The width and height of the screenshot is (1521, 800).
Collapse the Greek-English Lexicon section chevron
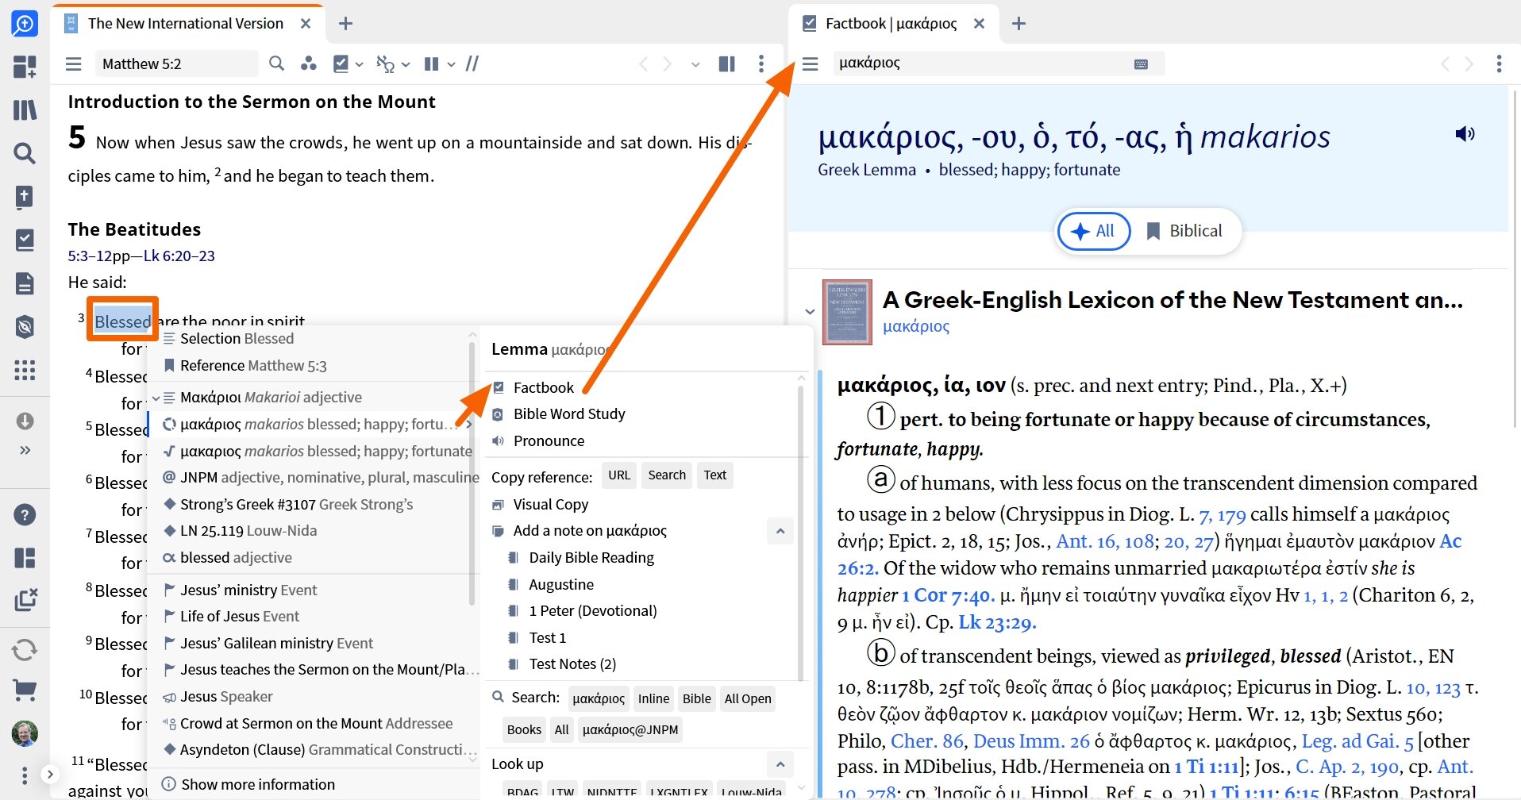pyautogui.click(x=810, y=311)
